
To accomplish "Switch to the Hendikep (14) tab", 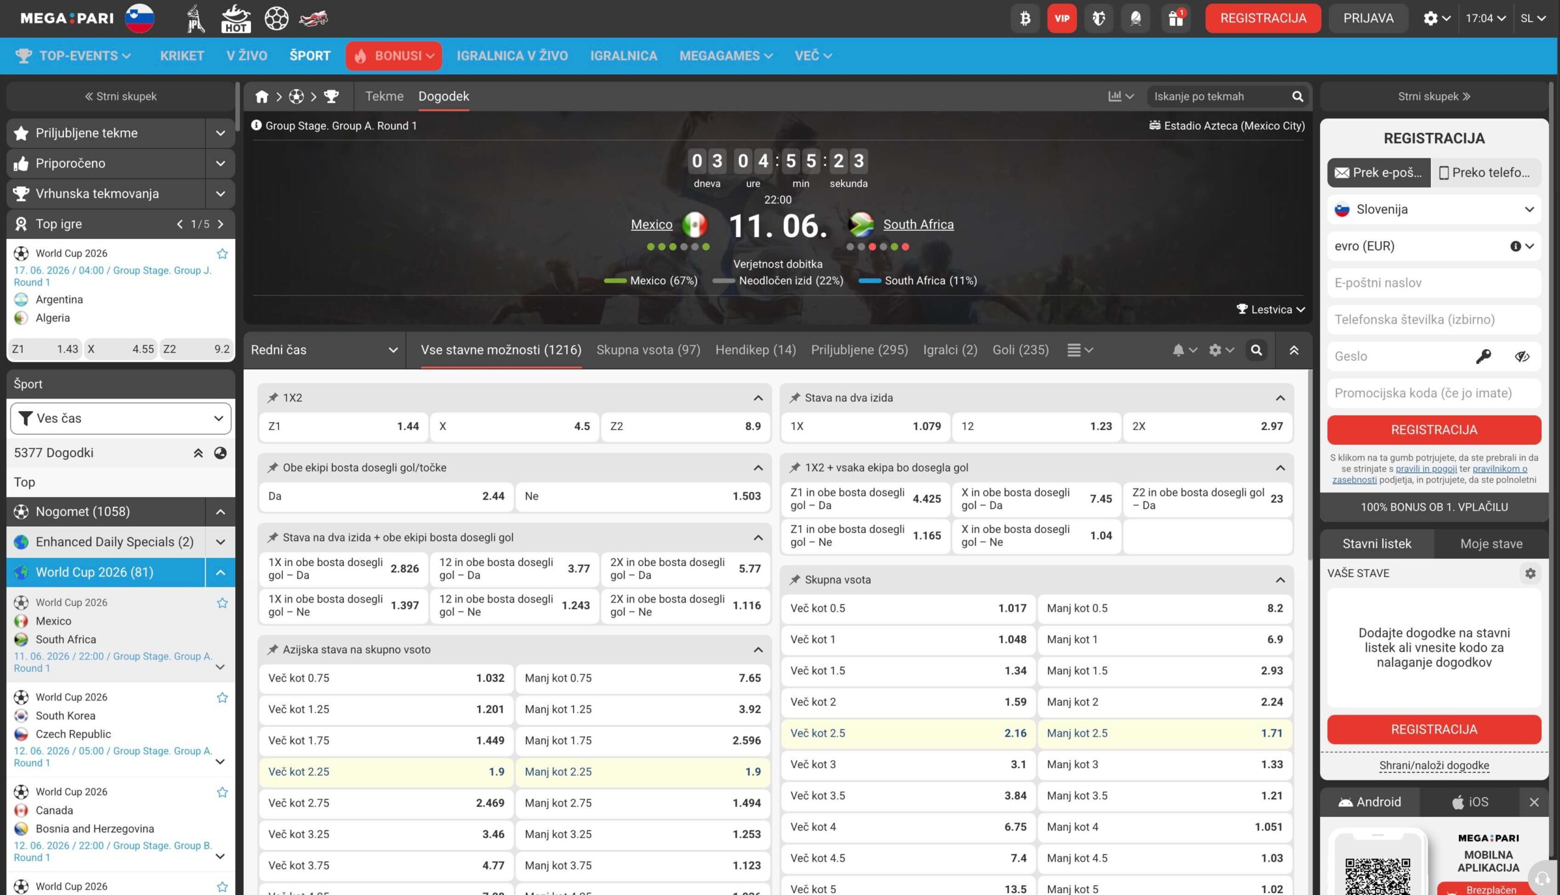I will coord(756,350).
